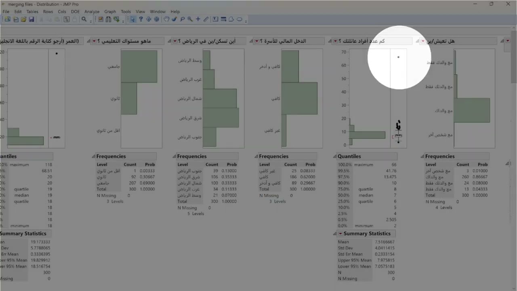Select the كافي income histogram bar
Screen dimensions: 517x291
(299, 98)
